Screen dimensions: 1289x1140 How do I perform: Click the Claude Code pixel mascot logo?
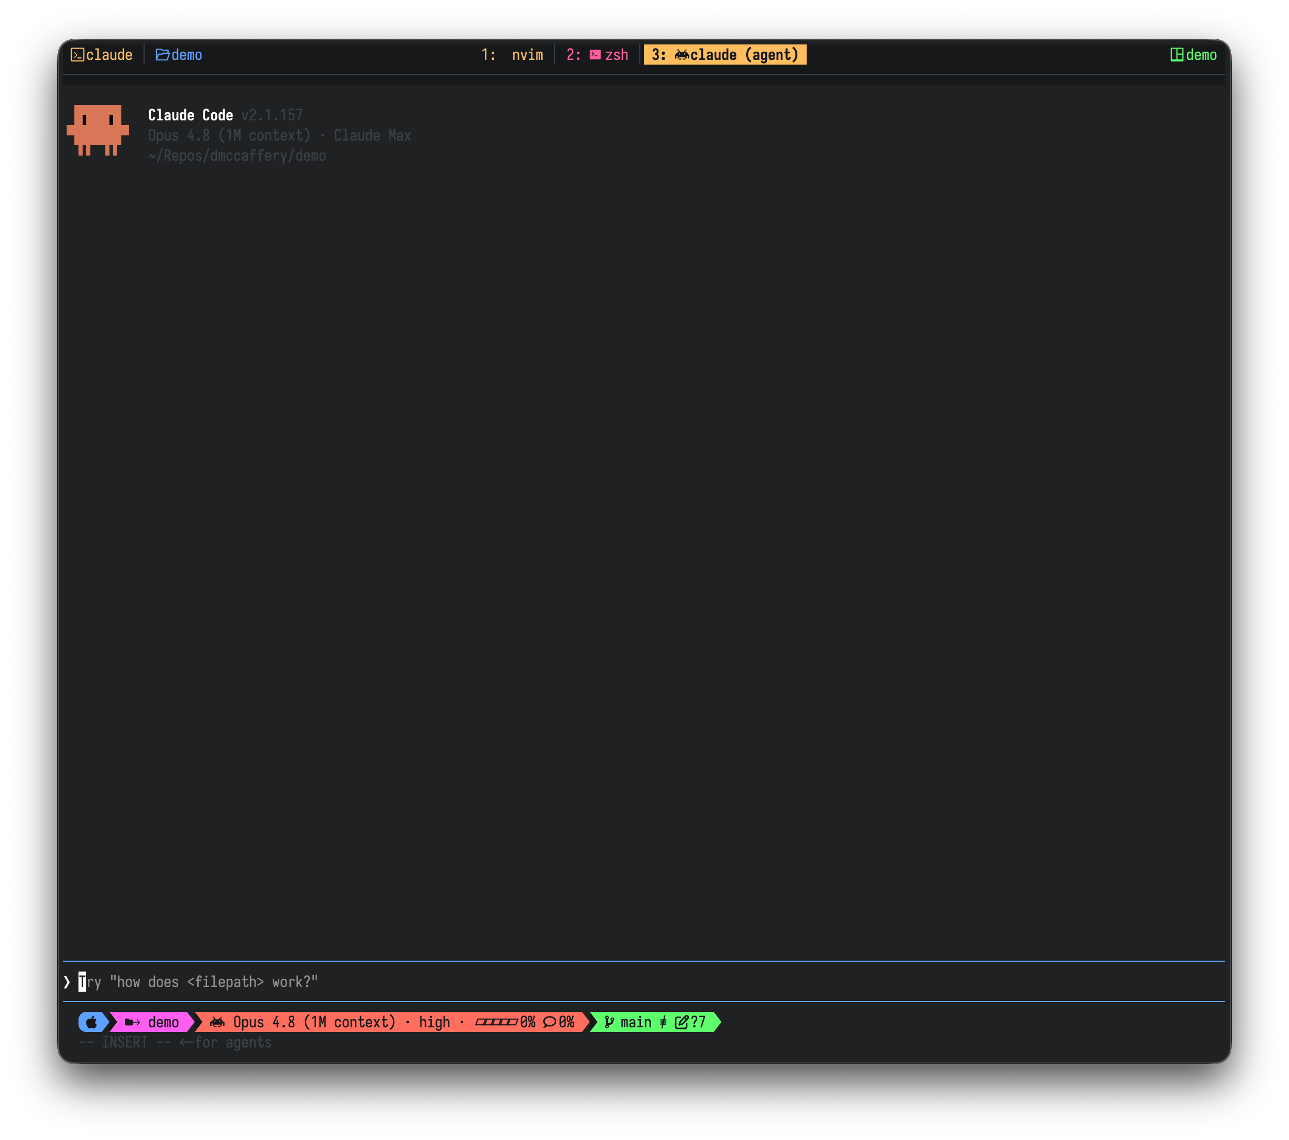98,130
